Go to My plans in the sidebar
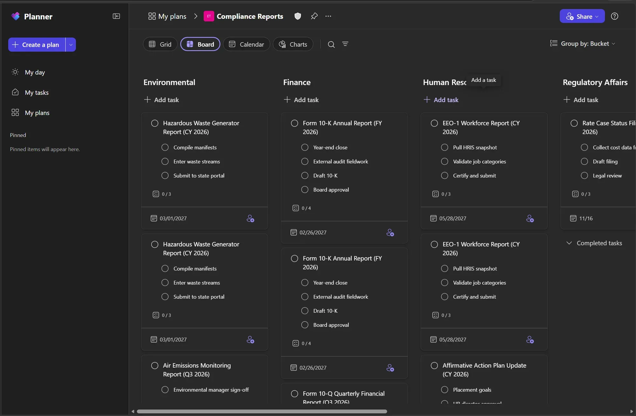Image resolution: width=636 pixels, height=416 pixels. coord(37,113)
